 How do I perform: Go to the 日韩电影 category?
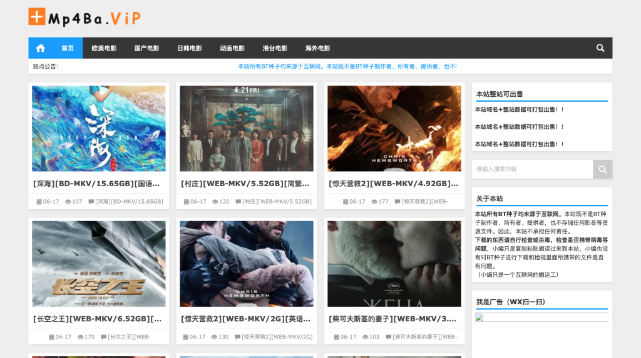tap(189, 48)
